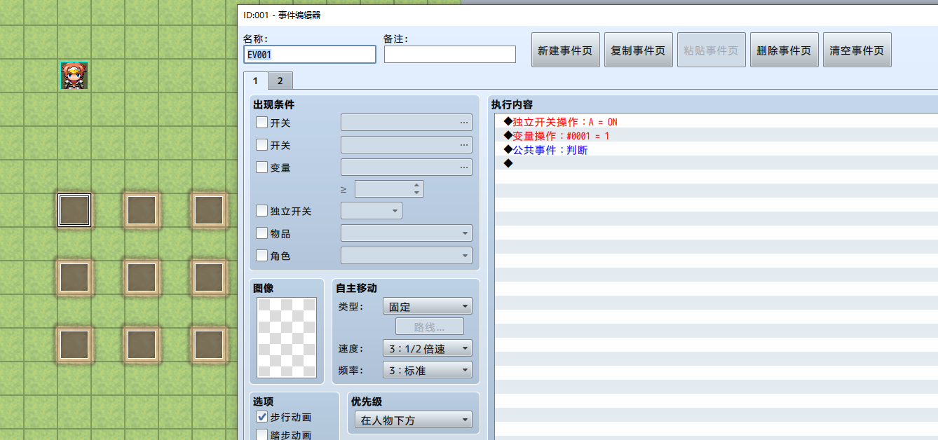This screenshot has width=938, height=440.
Task: Open the 速度 3:1/2倍速 dropdown
Action: (427, 348)
